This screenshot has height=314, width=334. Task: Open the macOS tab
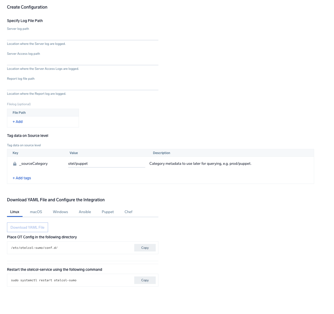[36, 212]
